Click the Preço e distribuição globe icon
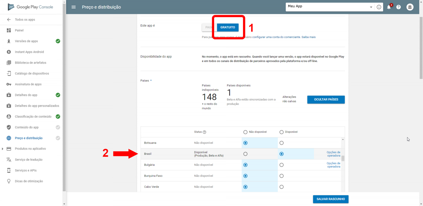 9,138
